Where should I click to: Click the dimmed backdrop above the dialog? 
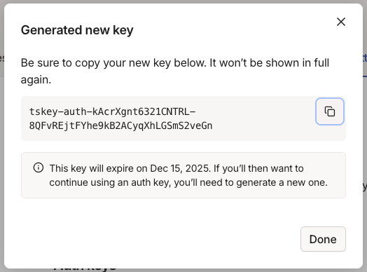tap(183, 1)
